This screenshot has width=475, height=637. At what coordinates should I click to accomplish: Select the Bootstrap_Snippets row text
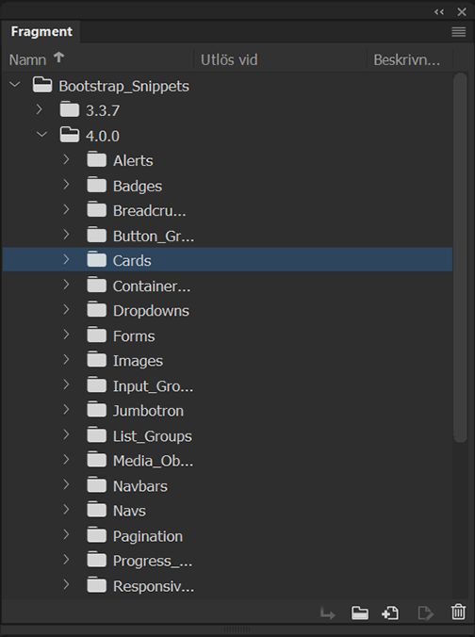coord(123,86)
